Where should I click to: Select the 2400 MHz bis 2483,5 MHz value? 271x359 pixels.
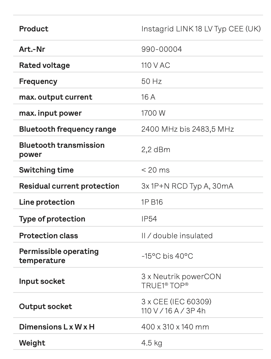pos(187,129)
